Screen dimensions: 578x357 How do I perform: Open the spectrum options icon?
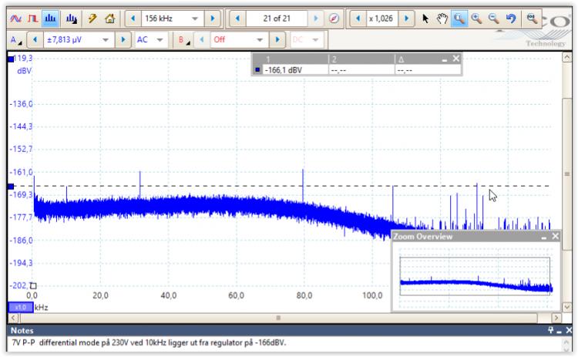point(71,17)
